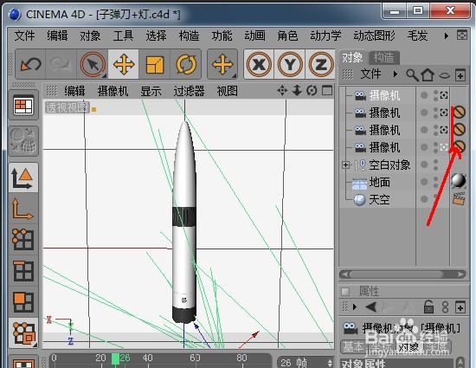Open the 对象 main menu
Screen dimensions: 476x368
(90, 36)
